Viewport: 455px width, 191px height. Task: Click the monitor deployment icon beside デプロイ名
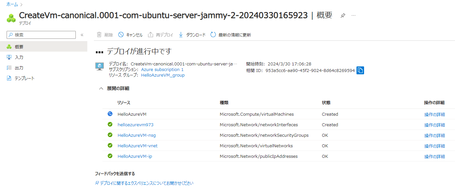tap(100, 66)
